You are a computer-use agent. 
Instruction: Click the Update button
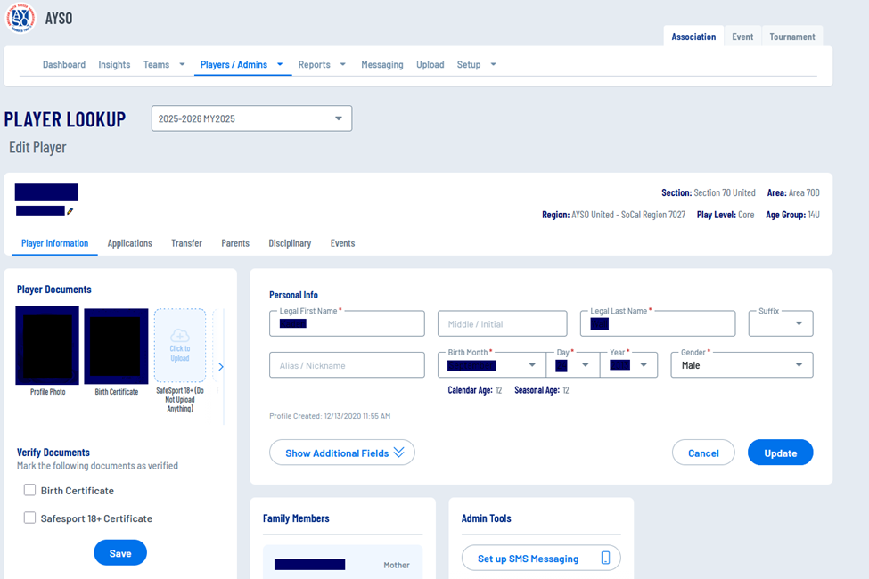[780, 453]
